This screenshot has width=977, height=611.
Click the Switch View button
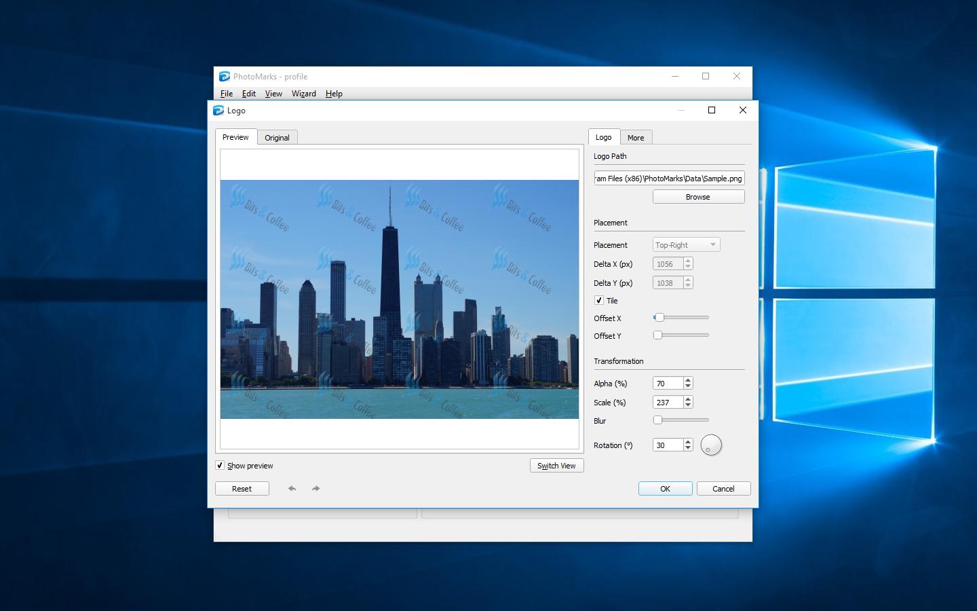click(x=556, y=466)
